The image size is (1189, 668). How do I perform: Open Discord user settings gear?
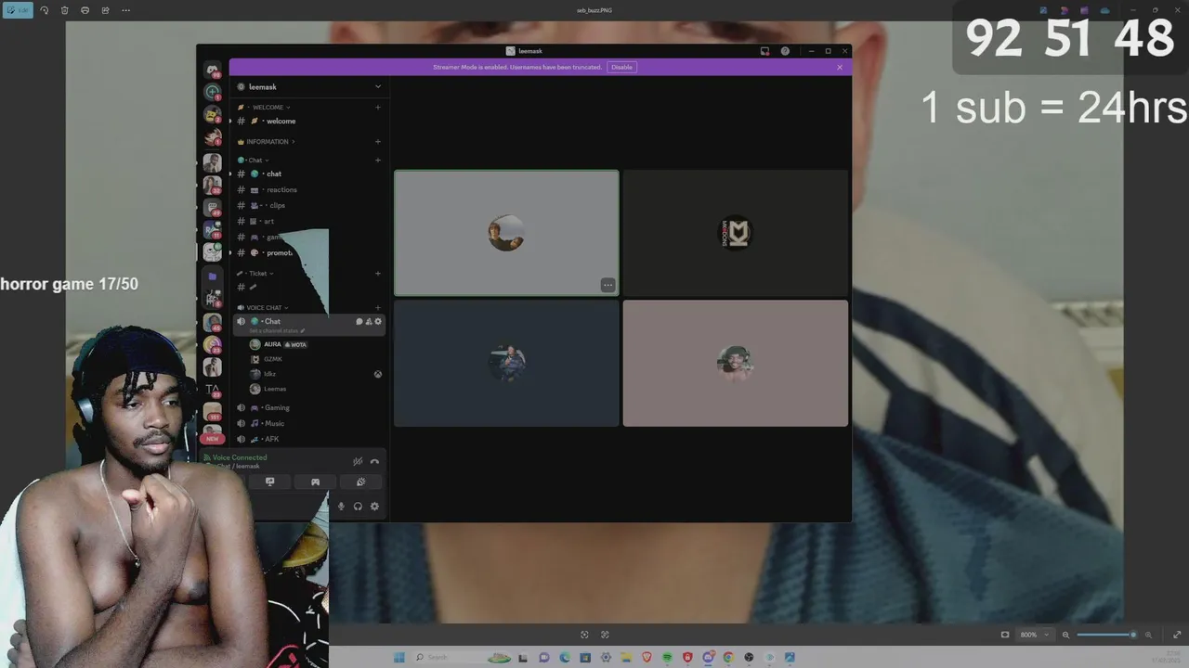[374, 507]
